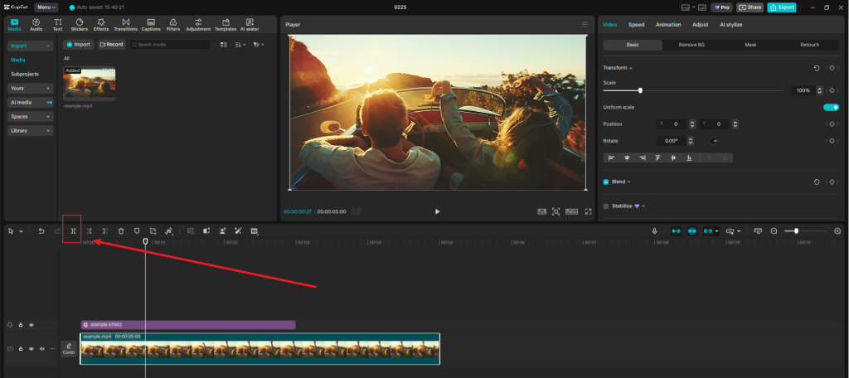Switch to the Adjust tab

coord(700,24)
